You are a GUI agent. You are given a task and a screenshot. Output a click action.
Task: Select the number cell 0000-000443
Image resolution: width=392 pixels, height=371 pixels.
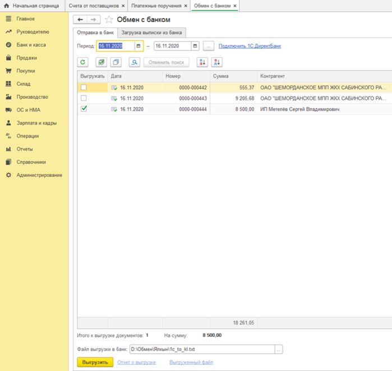pyautogui.click(x=186, y=98)
